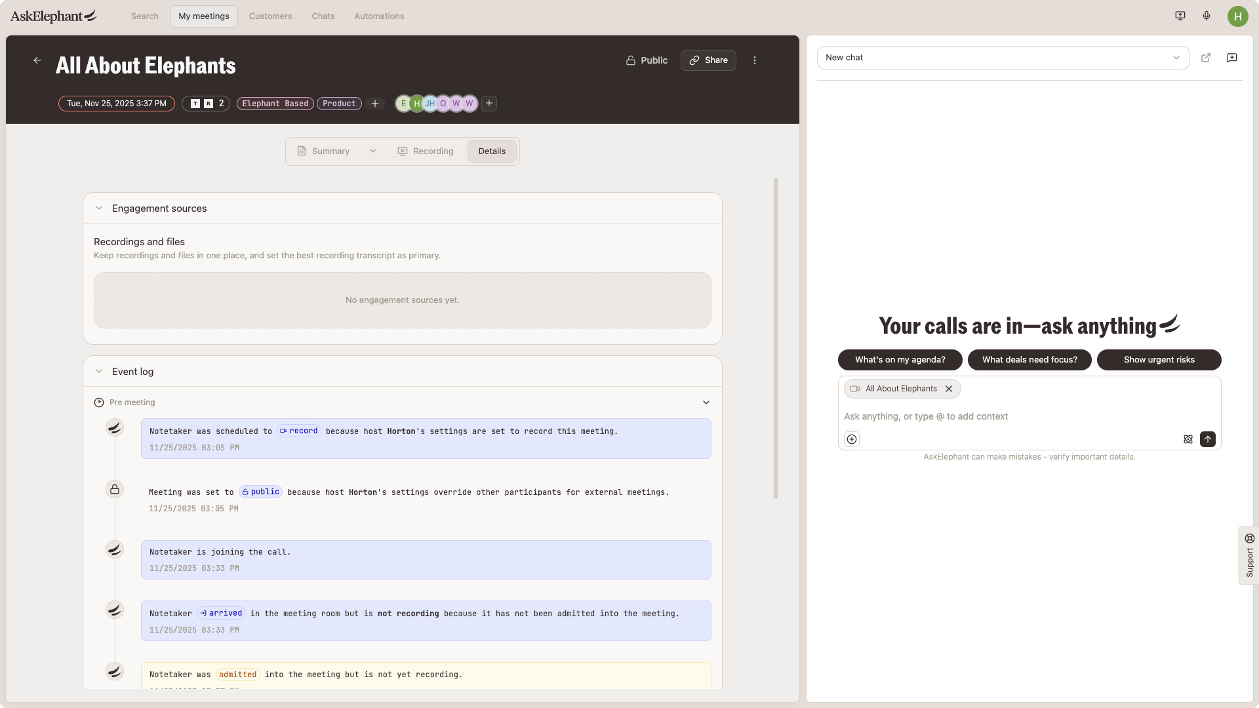Click the notetaker icon beside joining event

coord(115,549)
